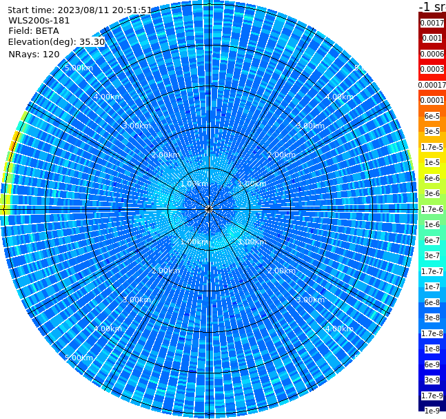This screenshot has width=446, height=419.
Task: Pick the 0.0001 orange colorbar level
Action: pyautogui.click(x=432, y=100)
